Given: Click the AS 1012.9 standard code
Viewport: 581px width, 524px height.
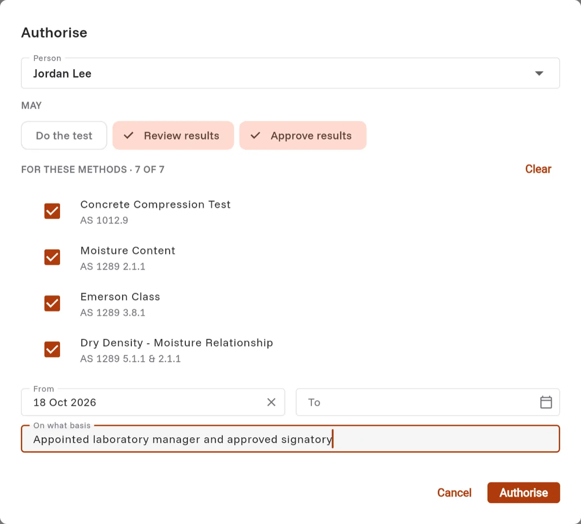Looking at the screenshot, I should [104, 221].
